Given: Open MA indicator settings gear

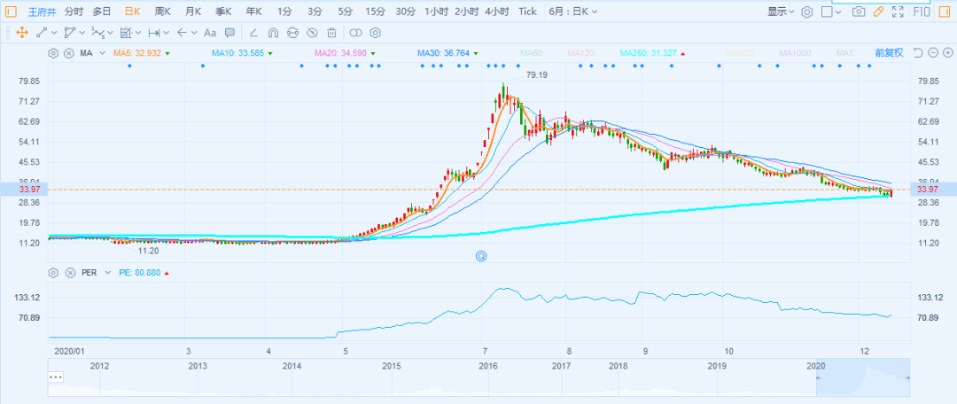Looking at the screenshot, I should tap(53, 53).
